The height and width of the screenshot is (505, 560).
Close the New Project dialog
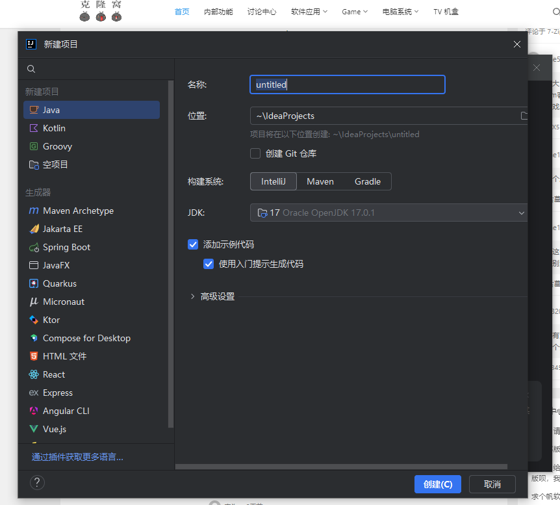click(516, 44)
